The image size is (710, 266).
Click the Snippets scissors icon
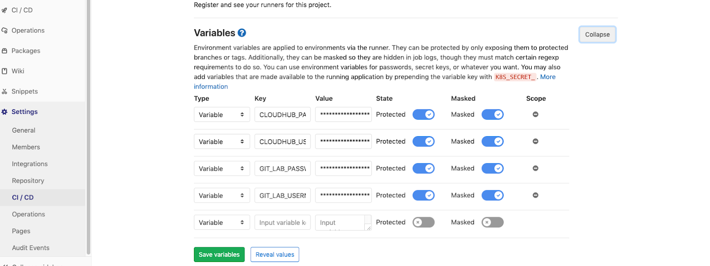[4, 91]
